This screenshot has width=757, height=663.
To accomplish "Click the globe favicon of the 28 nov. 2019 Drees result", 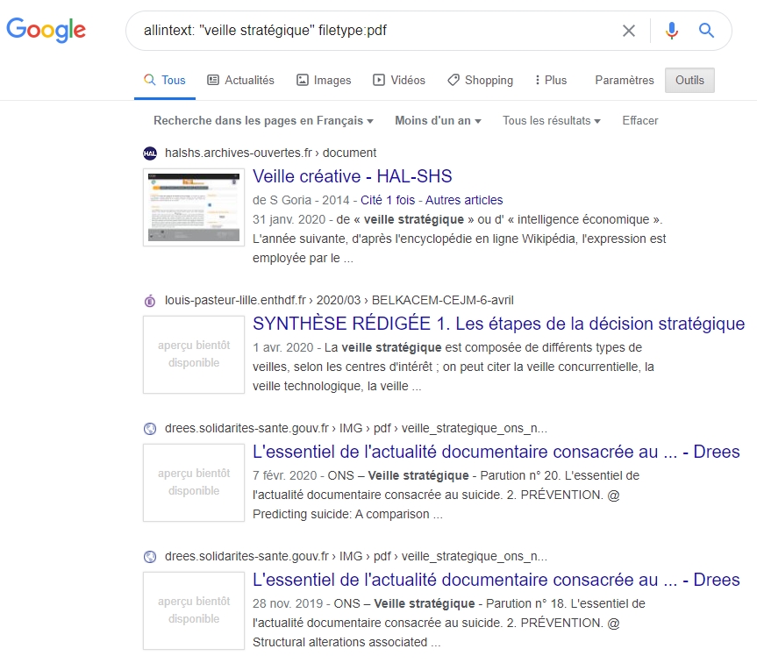I will tap(150, 557).
